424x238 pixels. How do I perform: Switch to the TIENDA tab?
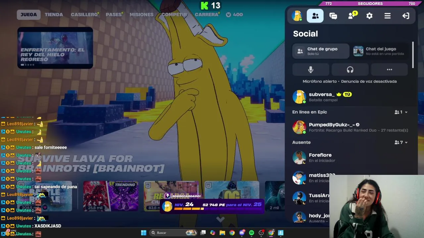point(54,15)
